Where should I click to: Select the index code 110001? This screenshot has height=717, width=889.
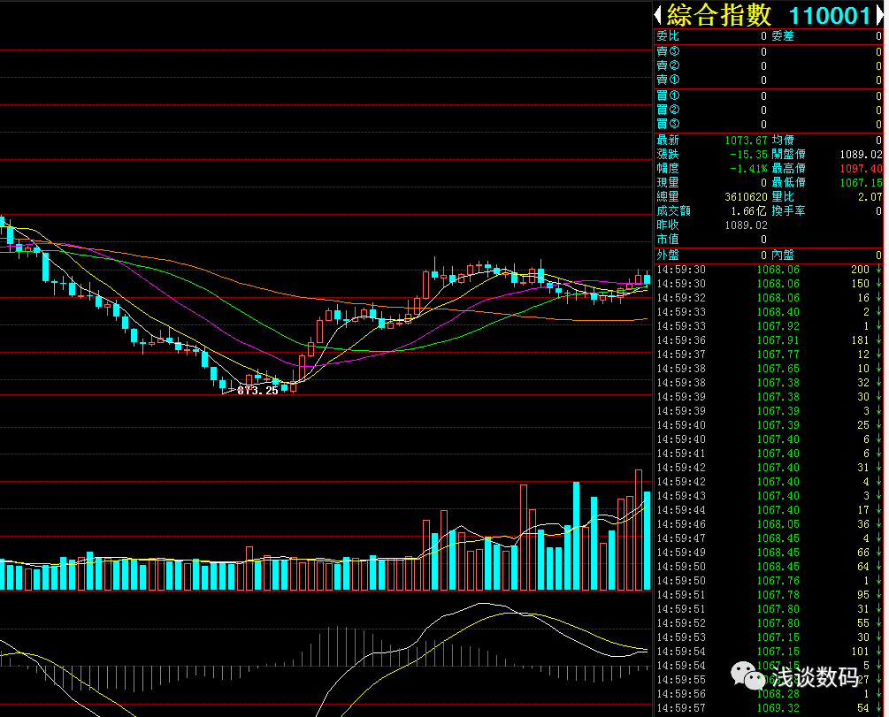830,15
